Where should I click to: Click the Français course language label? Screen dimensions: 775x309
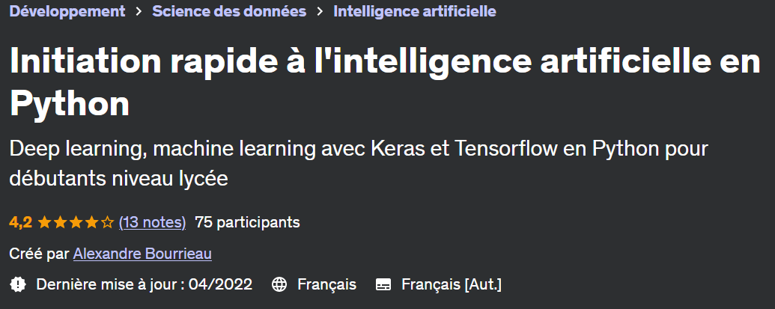326,284
